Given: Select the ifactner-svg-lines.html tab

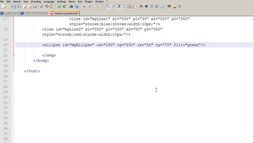Looking at the screenshot, I should tap(64, 13).
